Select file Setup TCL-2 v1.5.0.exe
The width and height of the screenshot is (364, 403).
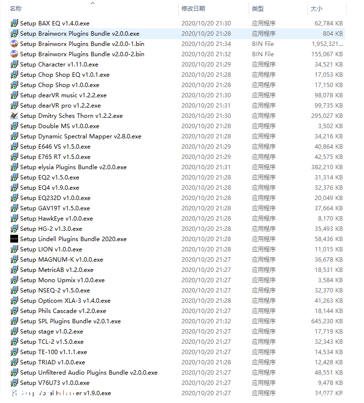pos(52,342)
